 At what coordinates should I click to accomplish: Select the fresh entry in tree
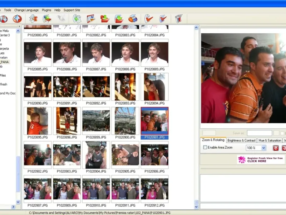click(4, 84)
